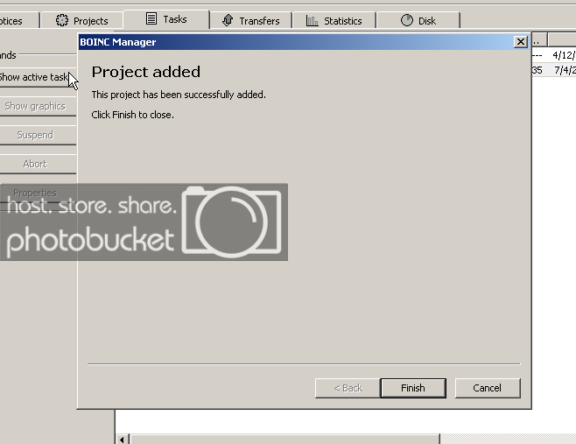Click the Tasks tab list icon
This screenshot has width=576, height=444.
pos(151,19)
